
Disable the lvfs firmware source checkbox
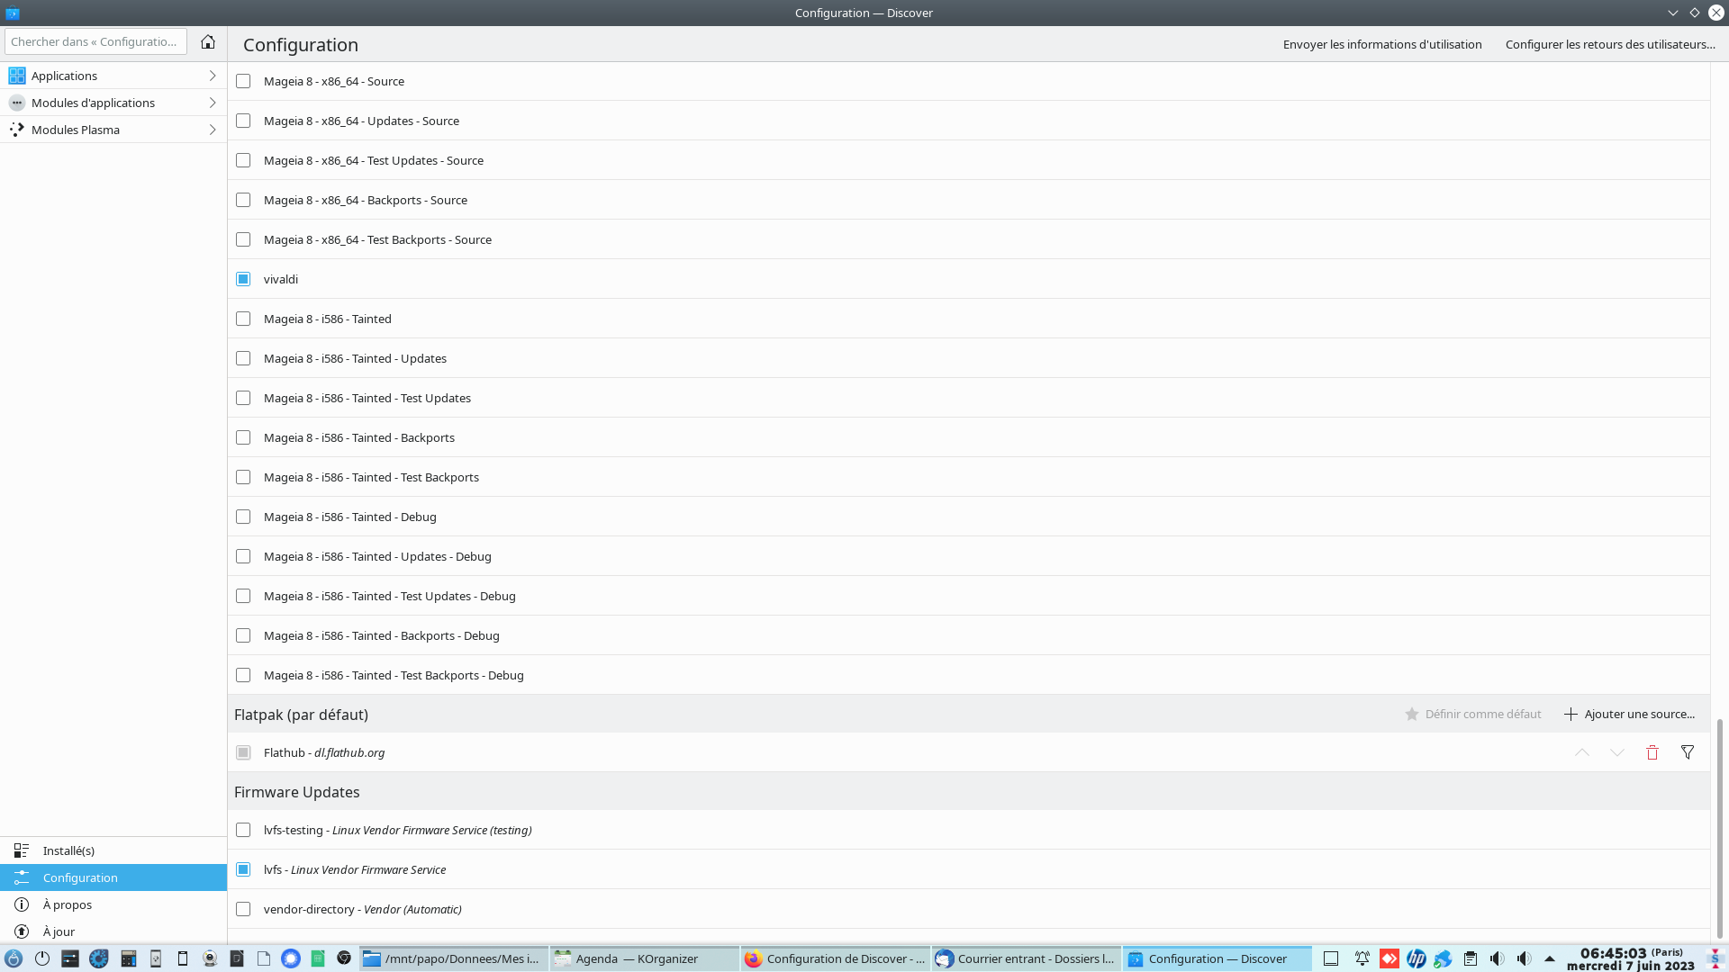(243, 869)
